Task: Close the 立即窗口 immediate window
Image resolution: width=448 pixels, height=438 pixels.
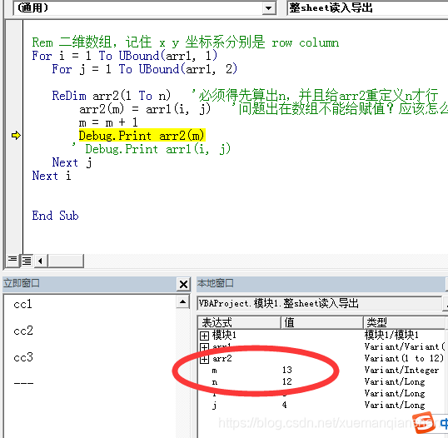Action: tap(183, 284)
